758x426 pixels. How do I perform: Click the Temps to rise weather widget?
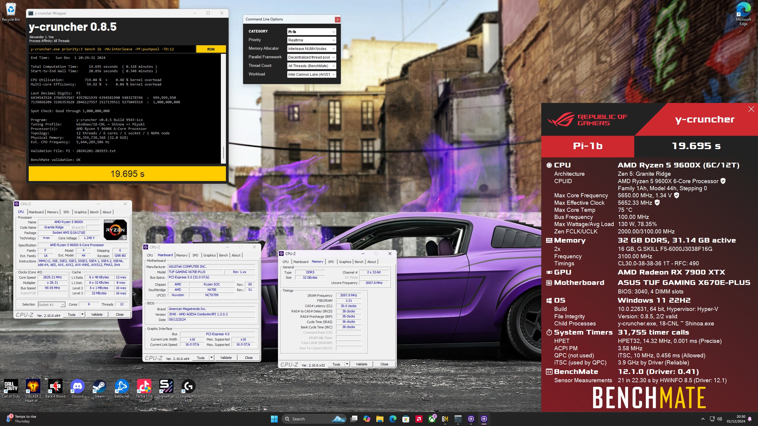point(21,419)
